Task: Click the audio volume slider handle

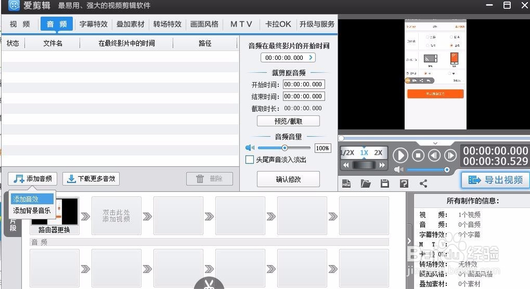Action: pyautogui.click(x=285, y=148)
